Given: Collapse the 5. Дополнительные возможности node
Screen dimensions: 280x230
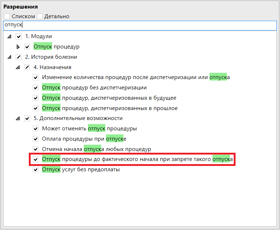Looking at the screenshot, I should click(18, 118).
